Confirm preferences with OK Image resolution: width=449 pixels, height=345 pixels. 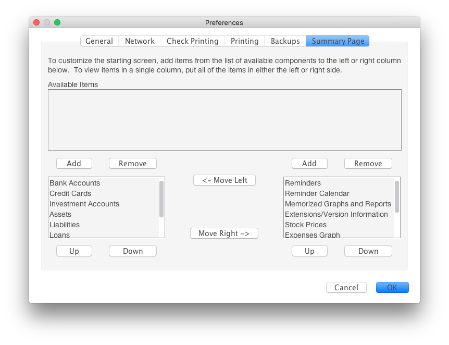coord(392,287)
